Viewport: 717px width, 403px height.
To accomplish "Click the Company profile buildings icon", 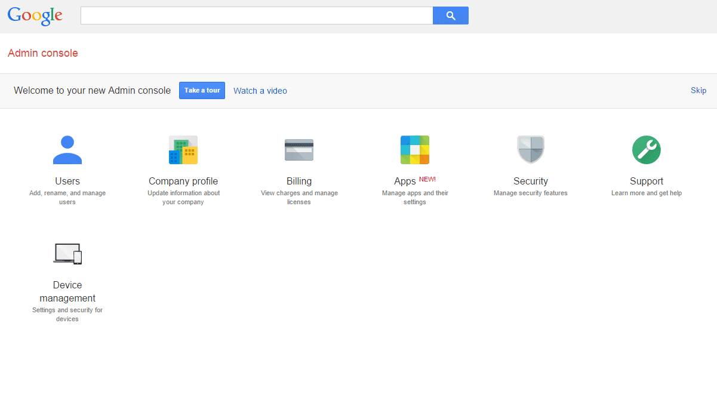I will tap(183, 149).
